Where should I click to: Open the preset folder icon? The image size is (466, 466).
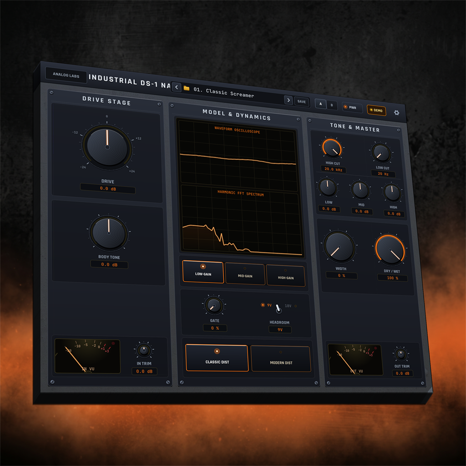pyautogui.click(x=187, y=88)
